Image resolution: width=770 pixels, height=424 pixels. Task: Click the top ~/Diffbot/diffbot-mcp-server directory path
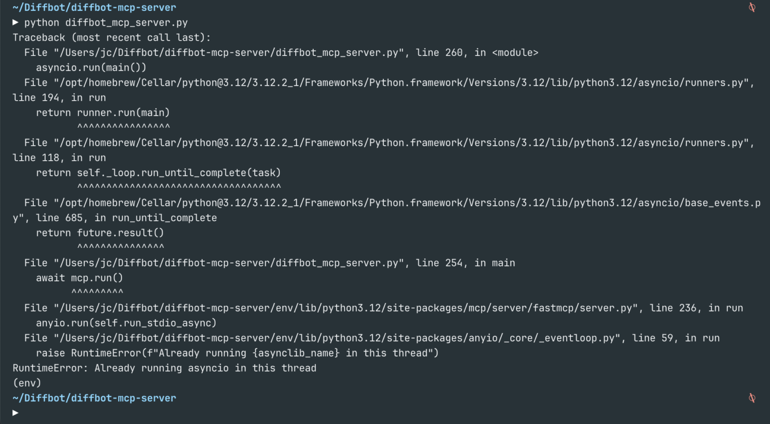pos(94,8)
